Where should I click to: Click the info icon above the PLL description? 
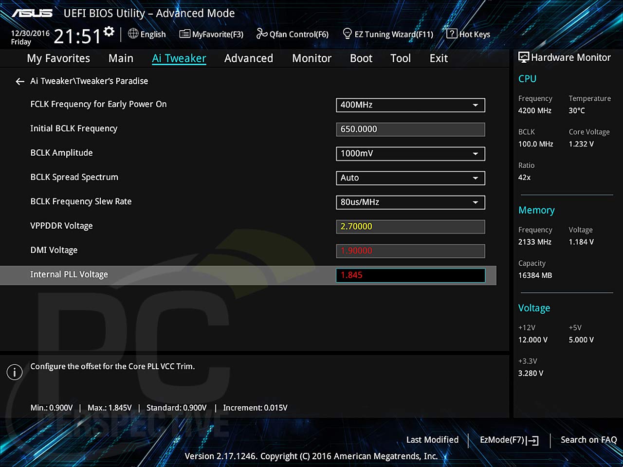tap(15, 372)
